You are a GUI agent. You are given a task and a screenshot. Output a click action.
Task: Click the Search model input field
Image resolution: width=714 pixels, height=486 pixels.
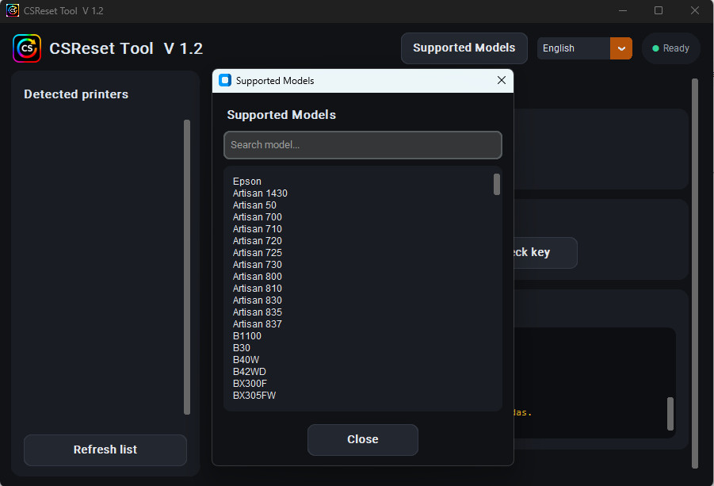tap(362, 145)
